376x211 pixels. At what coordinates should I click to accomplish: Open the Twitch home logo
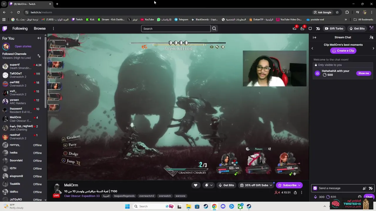(5, 28)
